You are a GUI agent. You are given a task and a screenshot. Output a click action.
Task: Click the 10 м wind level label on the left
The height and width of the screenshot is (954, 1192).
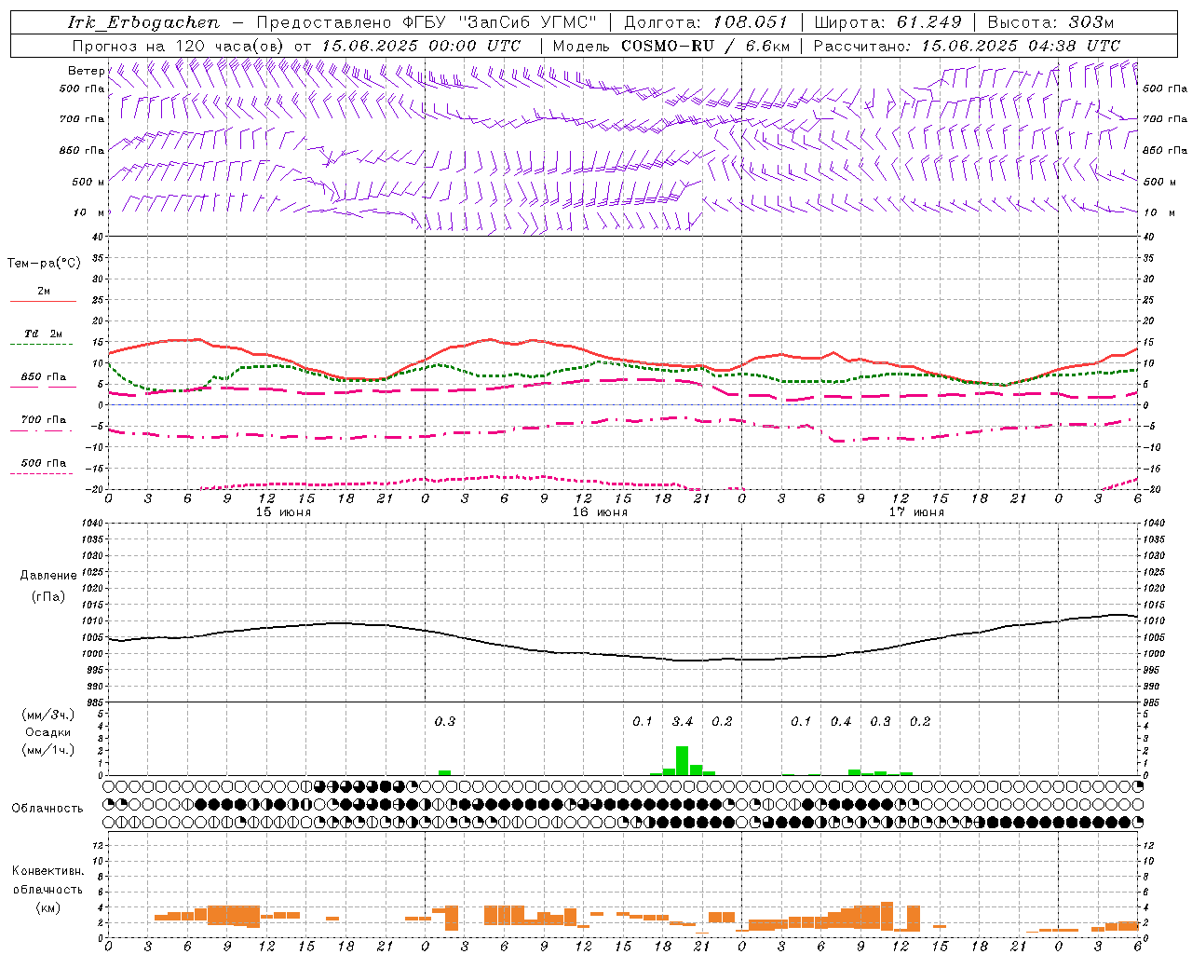pos(89,212)
